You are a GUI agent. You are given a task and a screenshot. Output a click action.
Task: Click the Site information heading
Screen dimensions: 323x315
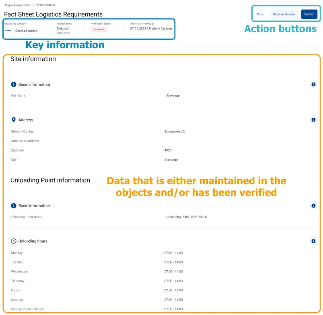point(33,59)
